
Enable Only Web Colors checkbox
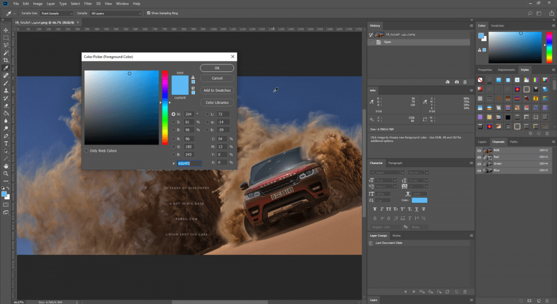pos(86,150)
